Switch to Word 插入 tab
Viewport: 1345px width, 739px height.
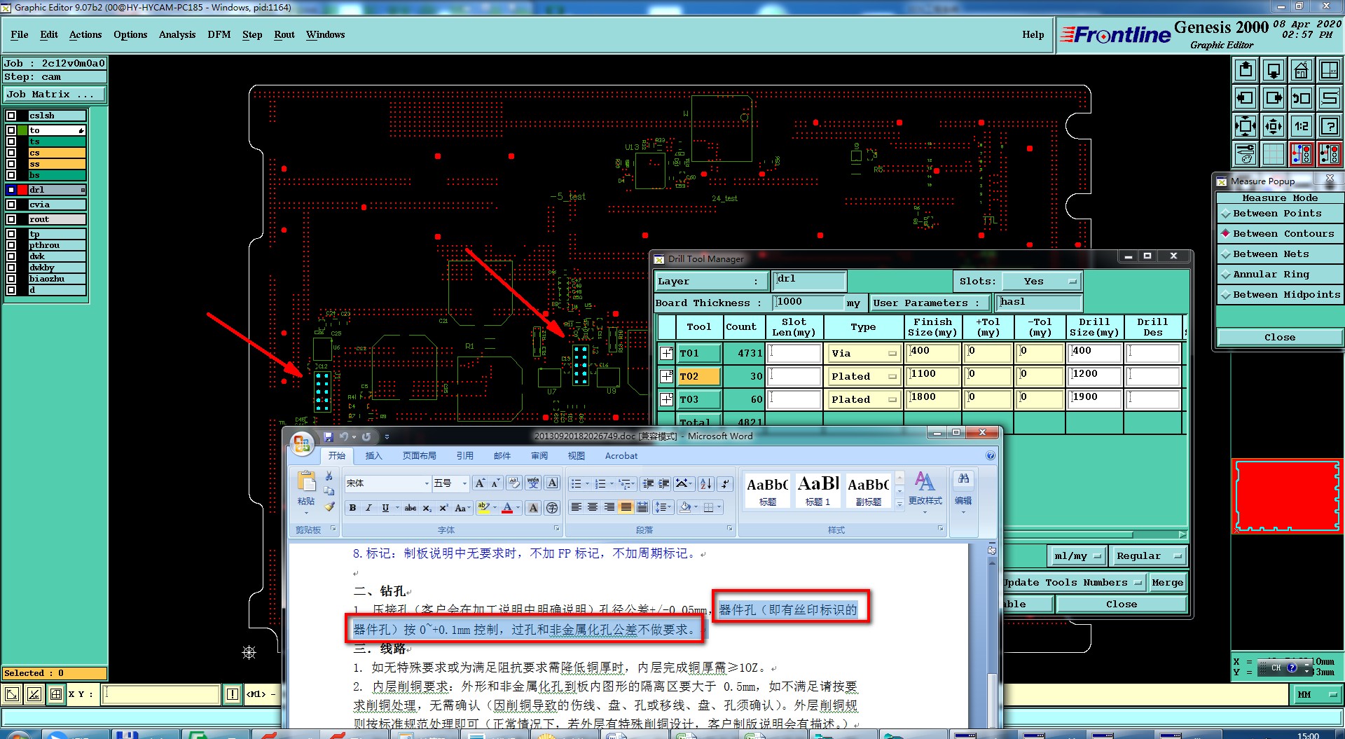(373, 456)
